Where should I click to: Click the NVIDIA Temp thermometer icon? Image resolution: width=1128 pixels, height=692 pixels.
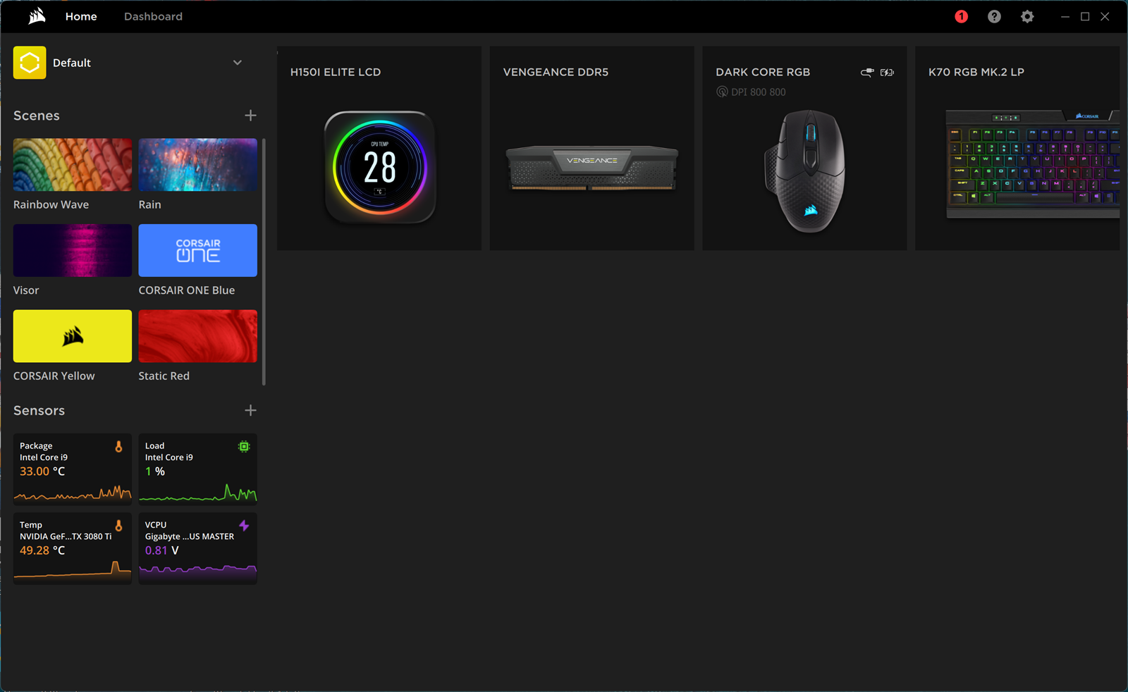[118, 526]
